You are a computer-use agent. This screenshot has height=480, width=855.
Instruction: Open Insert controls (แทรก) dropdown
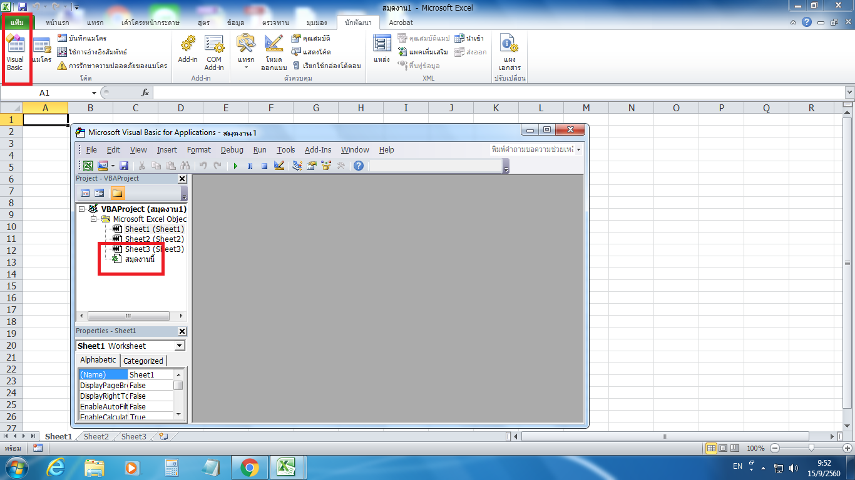(x=246, y=52)
